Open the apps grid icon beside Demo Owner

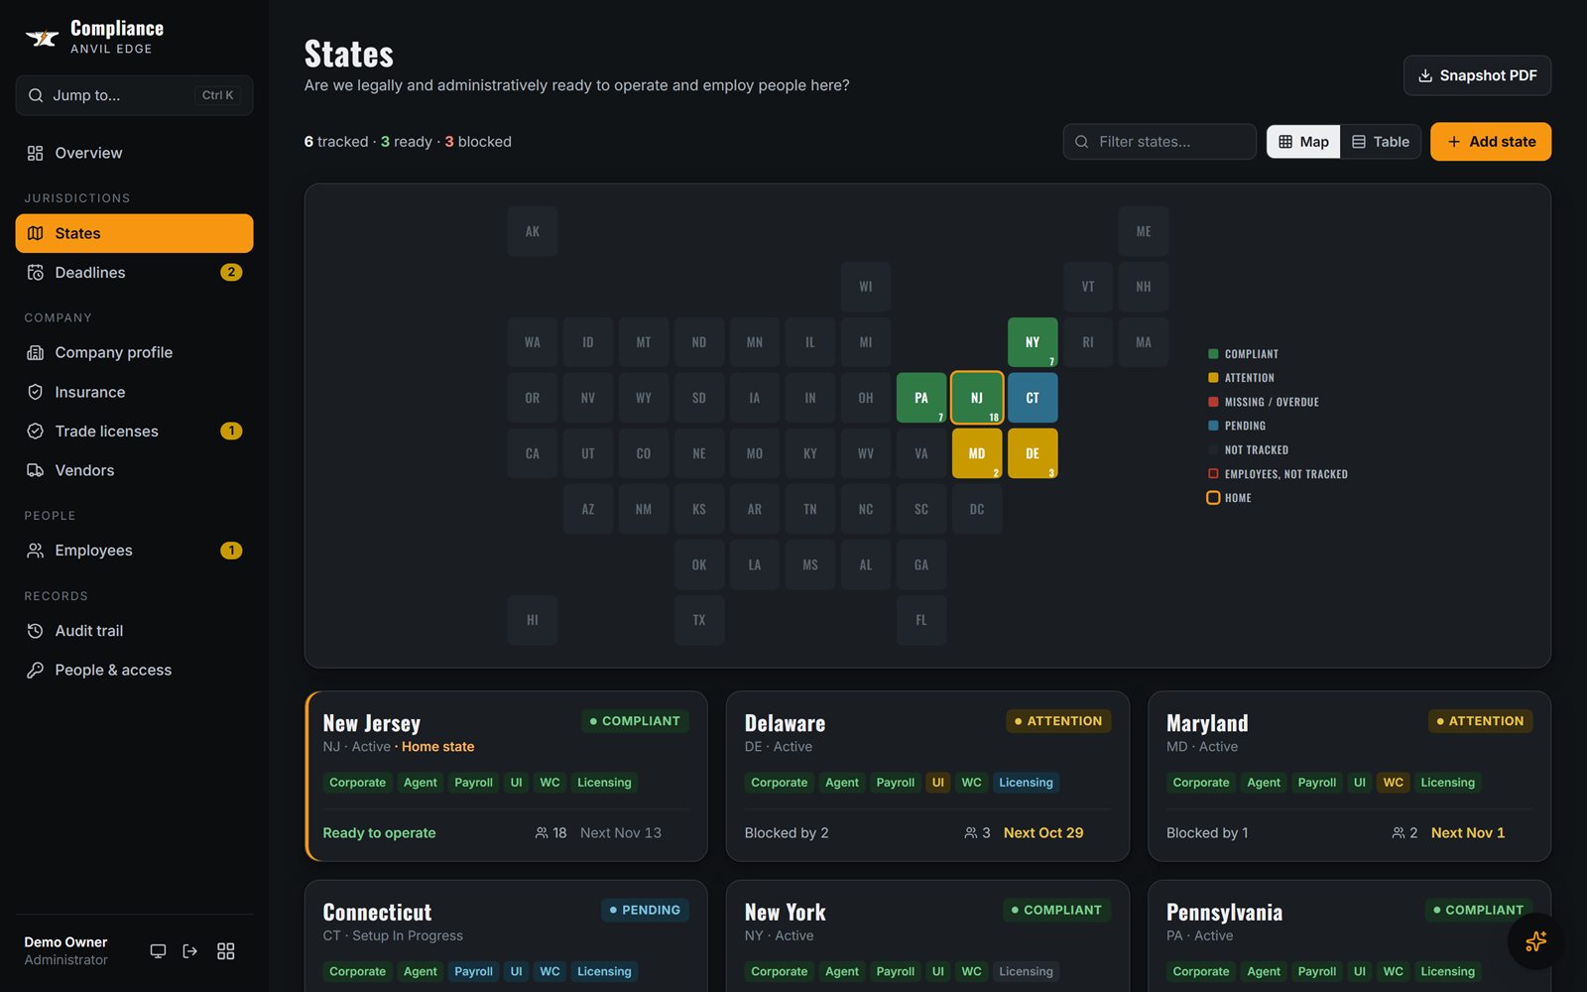coord(226,951)
